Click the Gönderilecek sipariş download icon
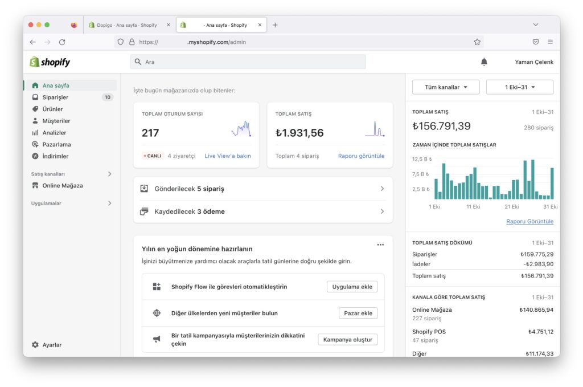Screen dimensions: 583x387 pyautogui.click(x=144, y=189)
